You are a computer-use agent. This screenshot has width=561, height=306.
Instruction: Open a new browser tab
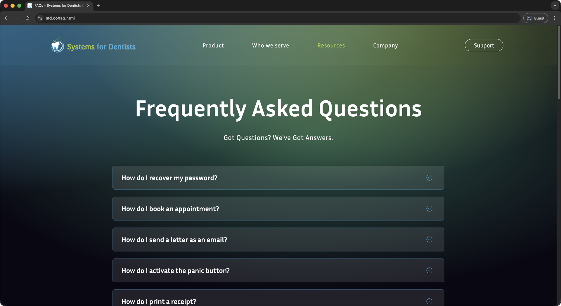click(99, 6)
